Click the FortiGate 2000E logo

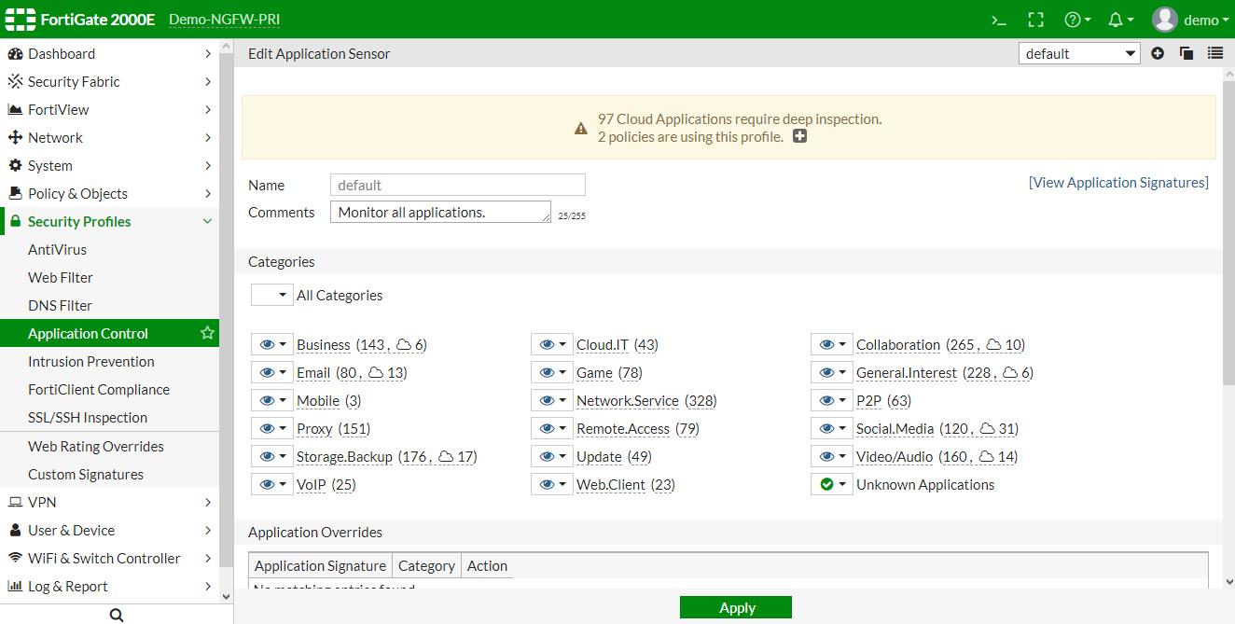pos(79,20)
